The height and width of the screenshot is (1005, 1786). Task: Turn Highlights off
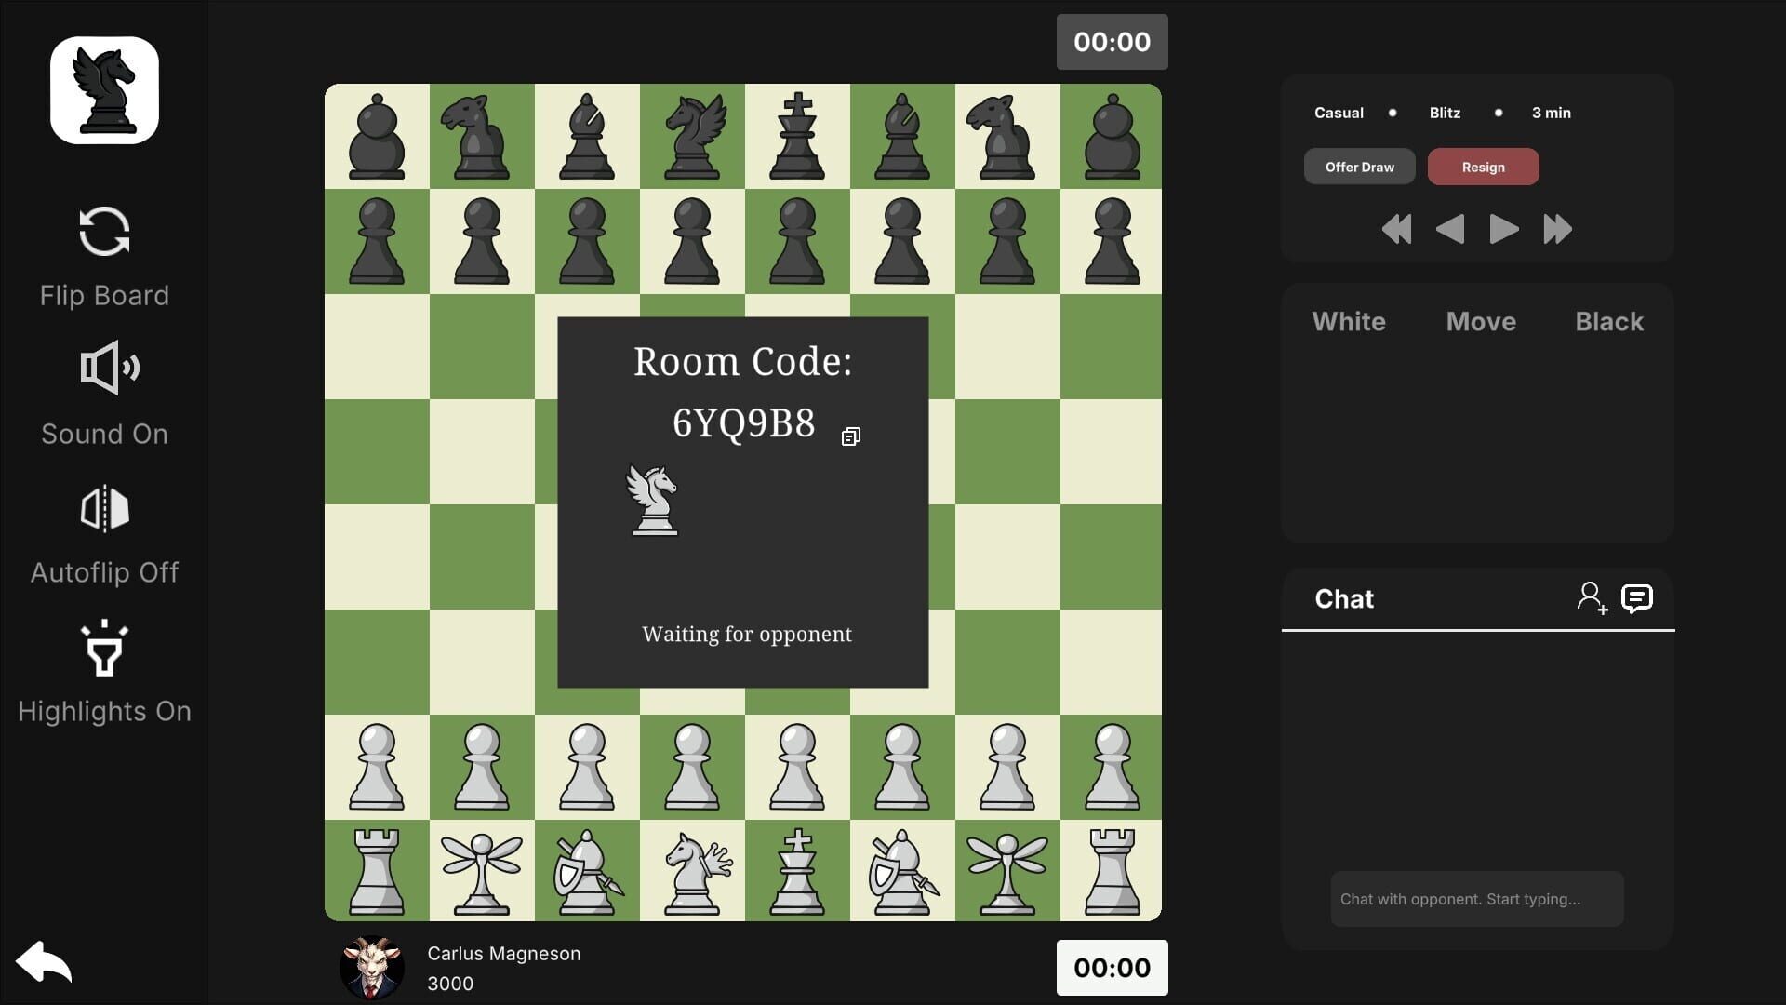104,649
